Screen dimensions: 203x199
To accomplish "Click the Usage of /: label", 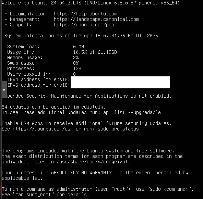I will click(22, 52).
